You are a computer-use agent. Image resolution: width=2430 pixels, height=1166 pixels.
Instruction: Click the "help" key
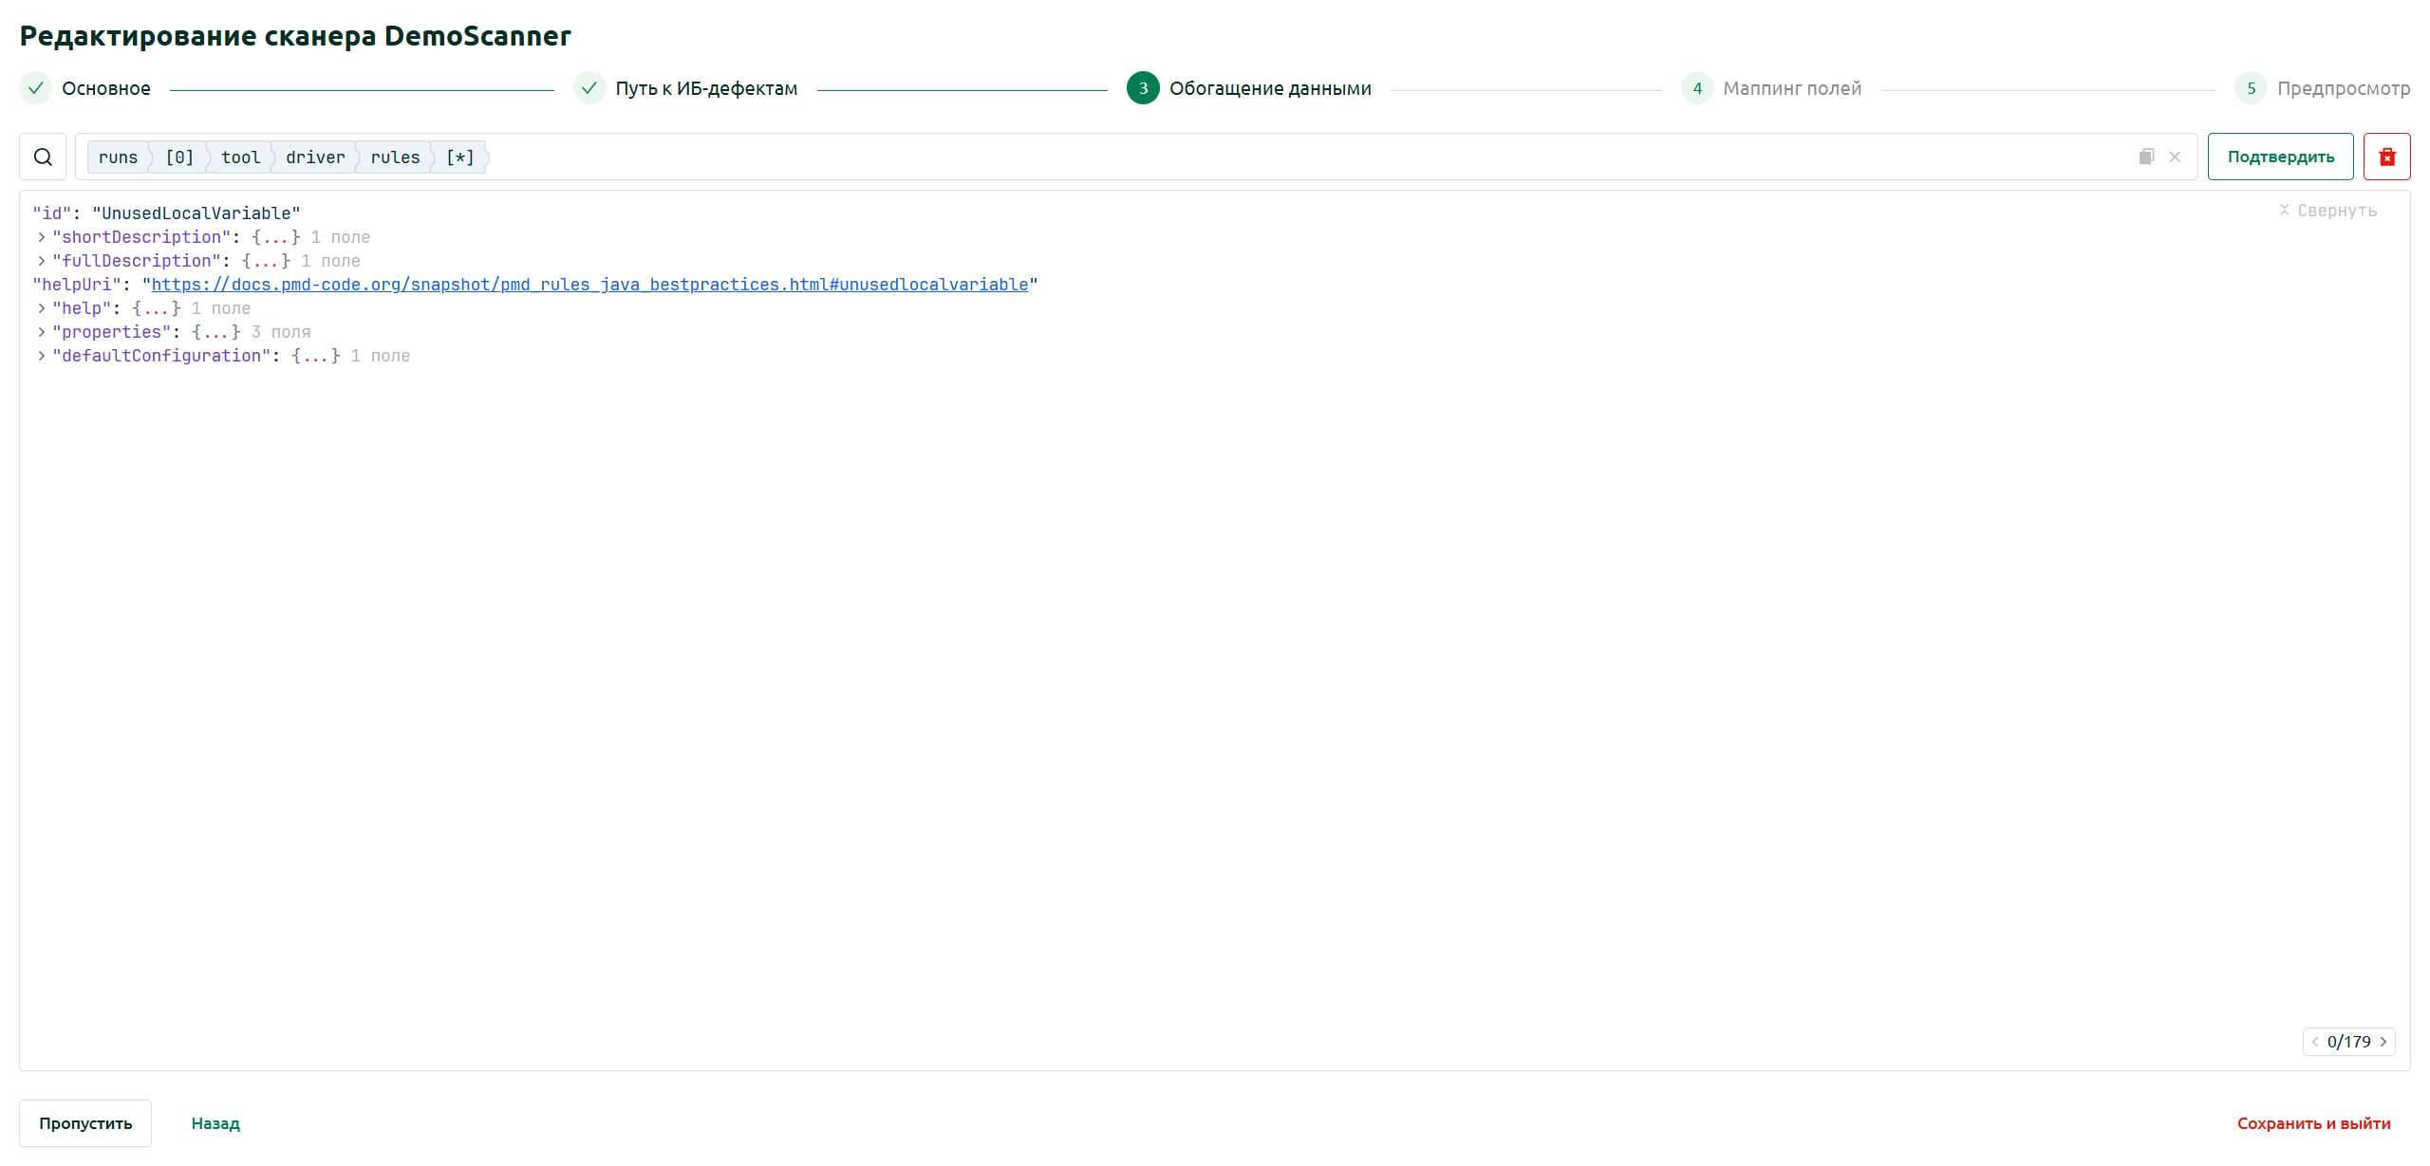(x=82, y=308)
